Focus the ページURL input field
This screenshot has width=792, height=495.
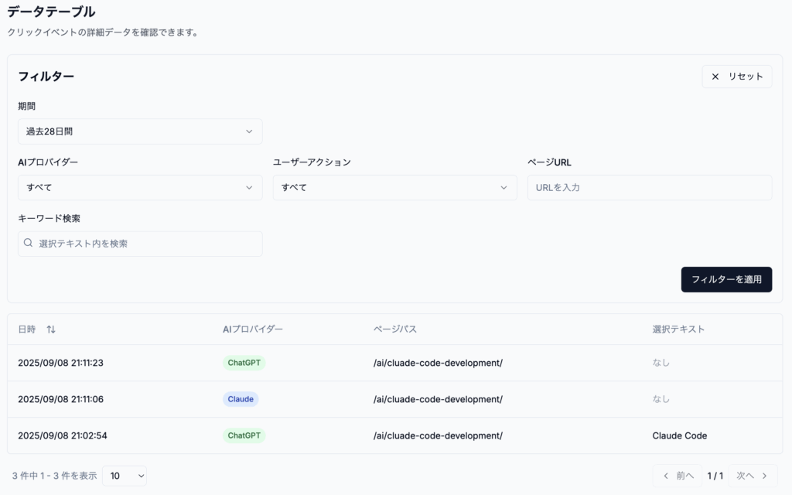(x=650, y=187)
